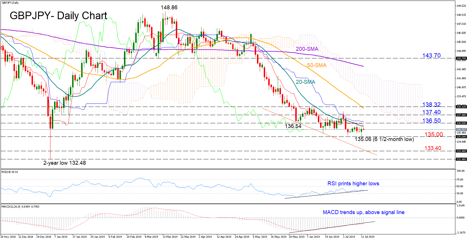Click the 50-SMA label
The width and height of the screenshot is (470, 240).
pyautogui.click(x=317, y=65)
